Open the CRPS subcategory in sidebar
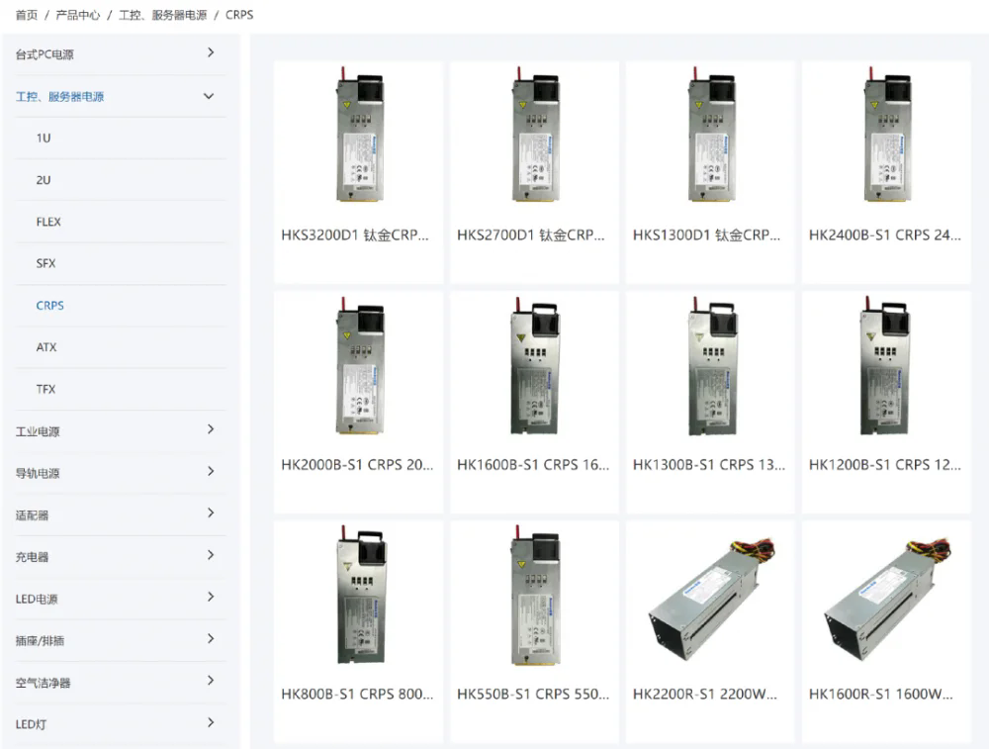The width and height of the screenshot is (989, 749). [x=49, y=306]
